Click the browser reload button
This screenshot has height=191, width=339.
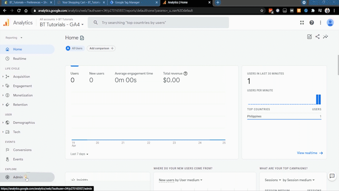19,11
